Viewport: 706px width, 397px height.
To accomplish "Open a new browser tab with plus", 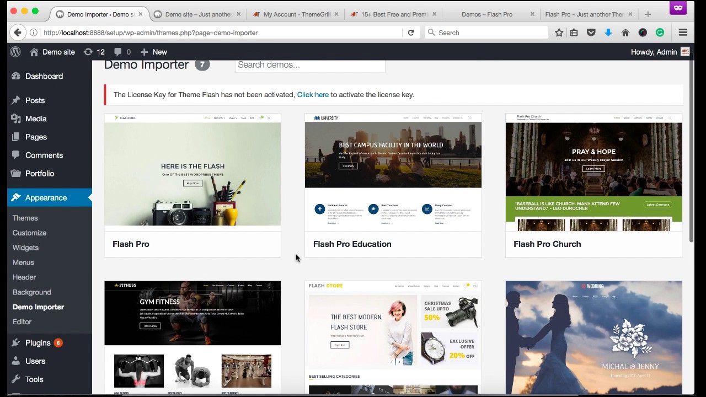I will coord(648,14).
